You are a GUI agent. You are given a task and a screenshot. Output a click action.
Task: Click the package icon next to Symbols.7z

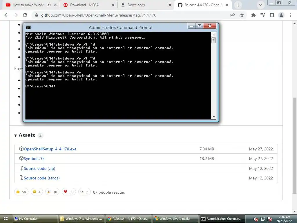pyautogui.click(x=21, y=158)
